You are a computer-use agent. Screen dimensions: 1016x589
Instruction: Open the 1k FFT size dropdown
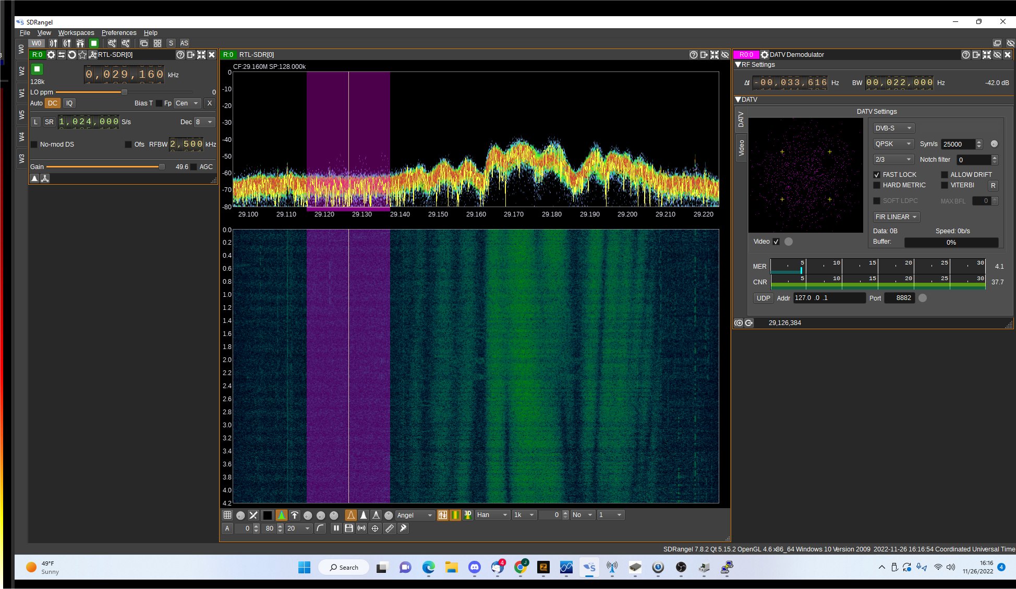(x=525, y=515)
